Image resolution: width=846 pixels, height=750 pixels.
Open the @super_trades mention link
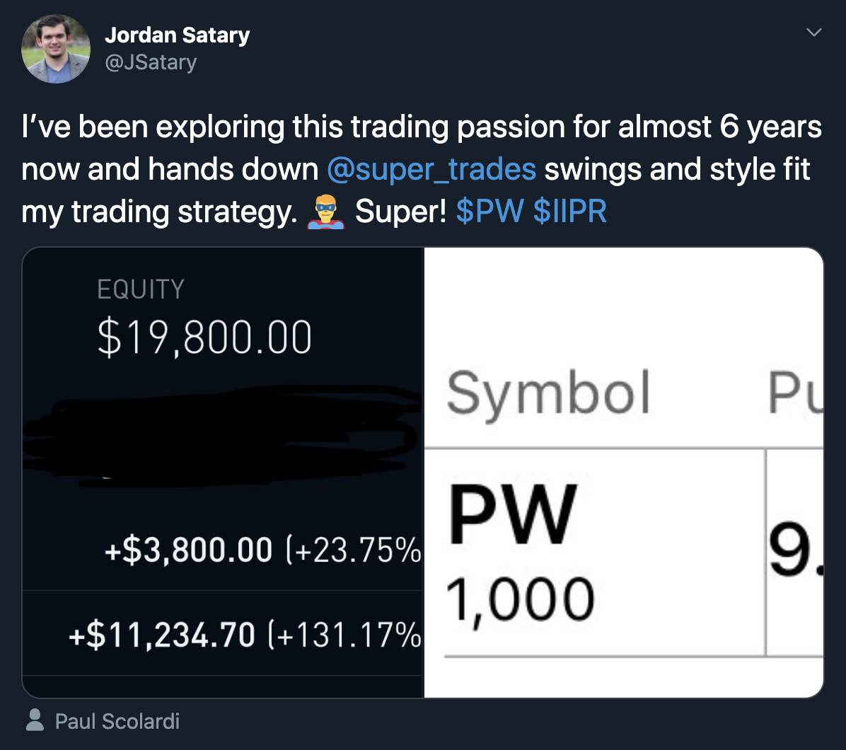[431, 170]
